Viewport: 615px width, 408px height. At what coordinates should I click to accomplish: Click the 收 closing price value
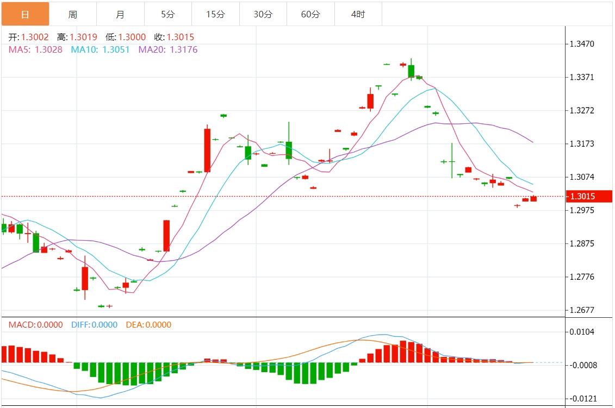tap(179, 37)
